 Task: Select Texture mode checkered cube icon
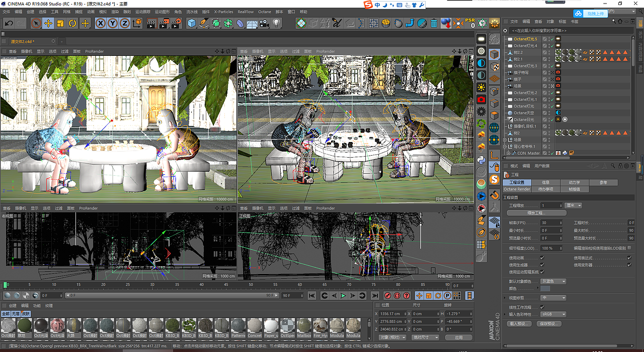(x=495, y=66)
